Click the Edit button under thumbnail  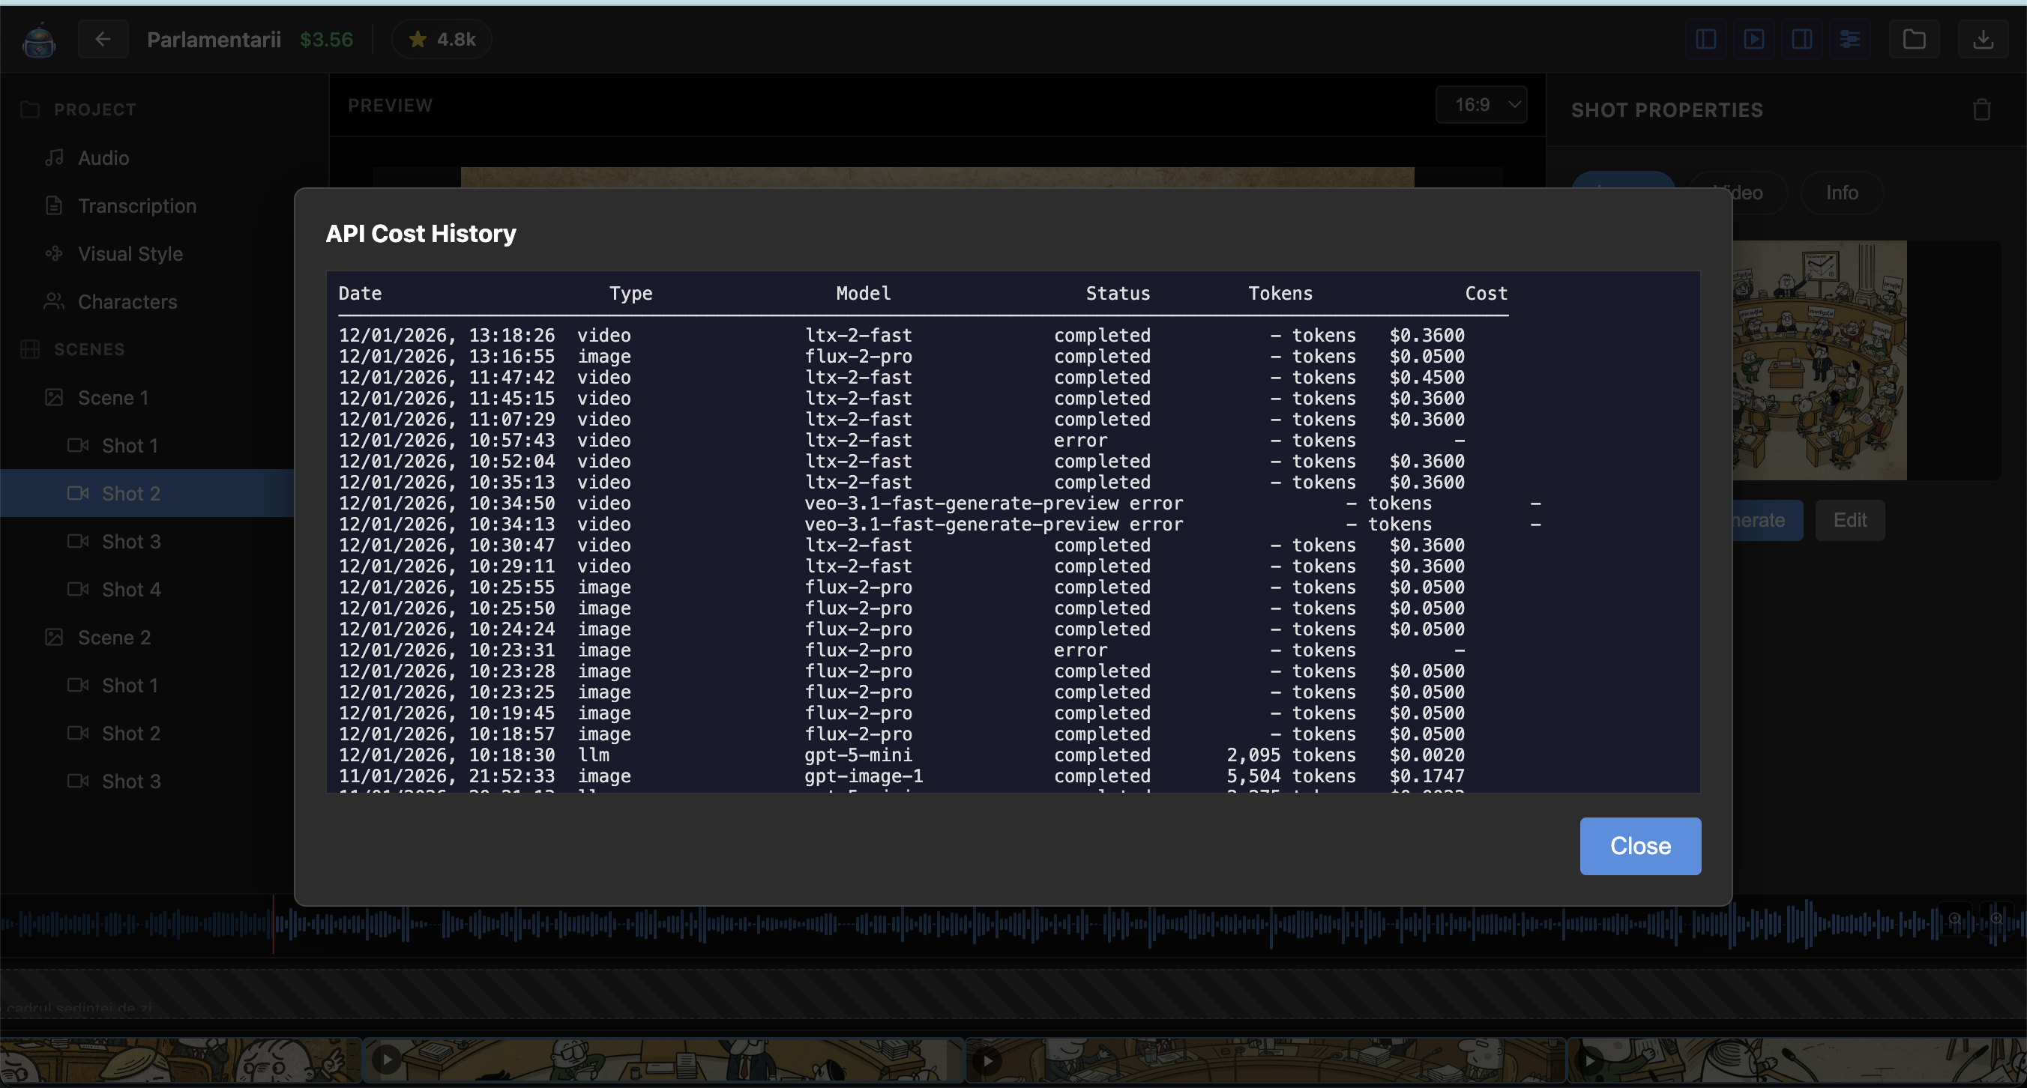[x=1849, y=520]
